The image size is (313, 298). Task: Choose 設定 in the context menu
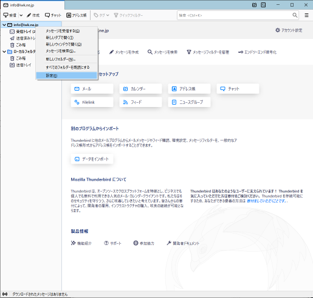click(x=67, y=75)
